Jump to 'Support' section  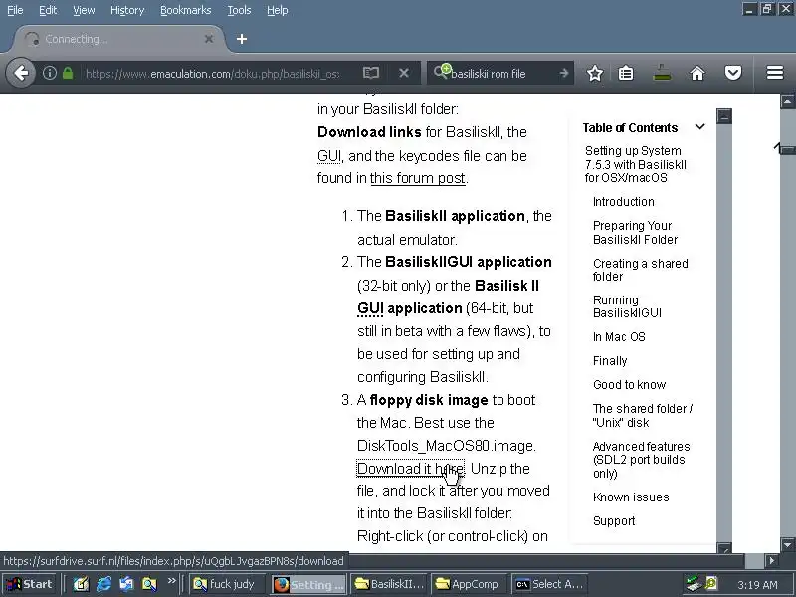pos(614,520)
